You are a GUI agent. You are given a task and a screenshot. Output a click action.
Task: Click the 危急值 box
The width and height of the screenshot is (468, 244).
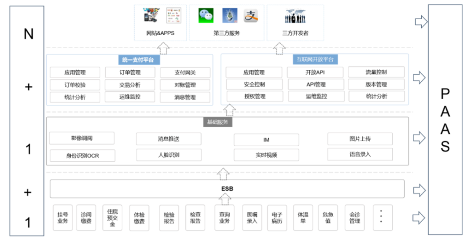coord(328,218)
